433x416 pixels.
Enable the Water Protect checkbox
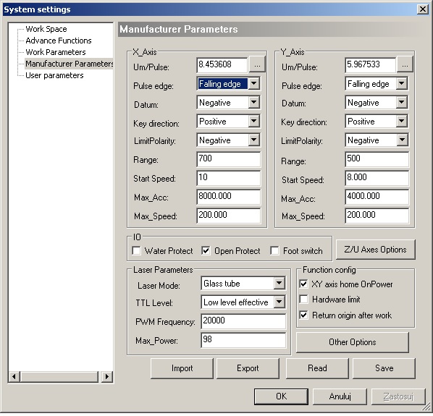(x=136, y=251)
